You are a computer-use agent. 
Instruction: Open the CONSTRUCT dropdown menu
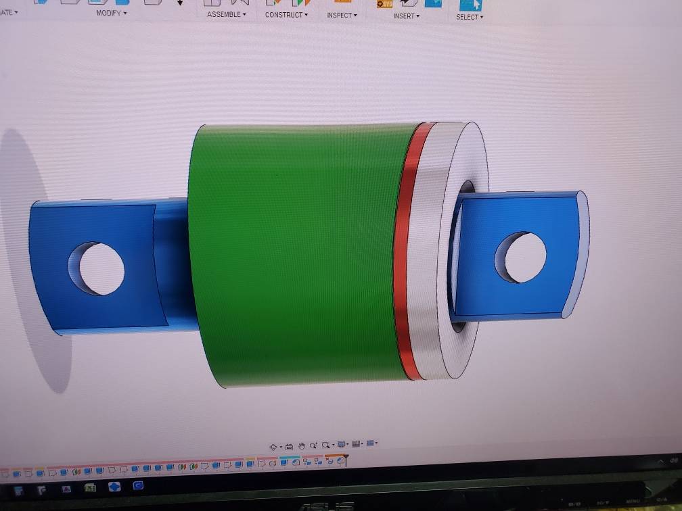286,15
